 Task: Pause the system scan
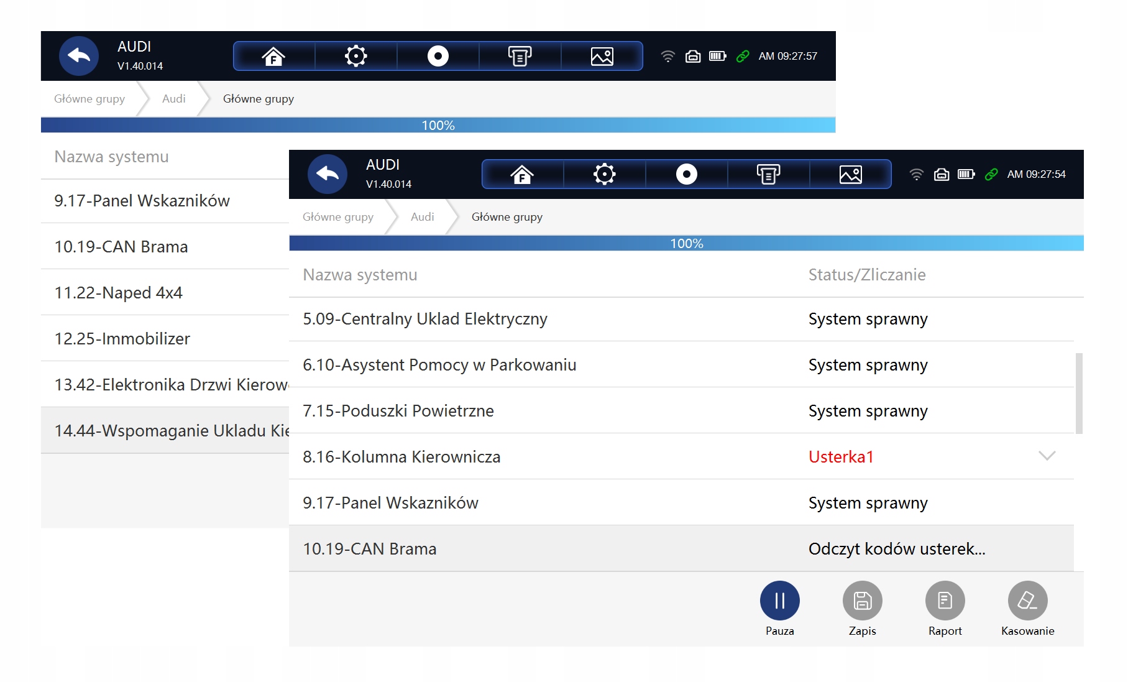(x=779, y=601)
